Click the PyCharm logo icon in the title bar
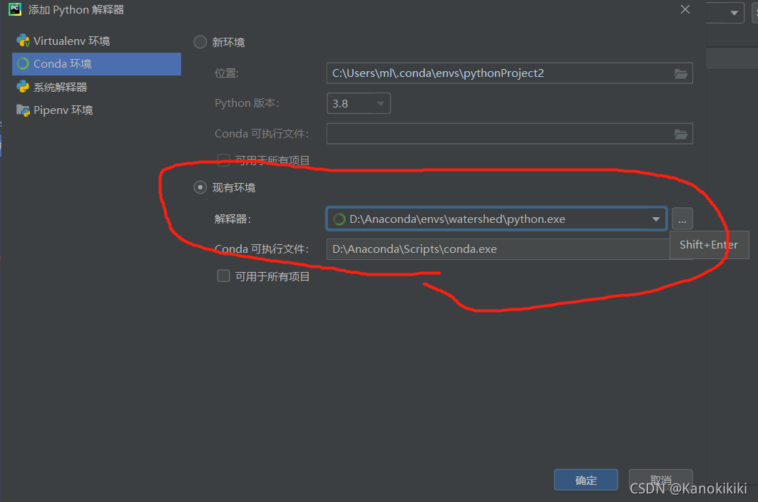This screenshot has height=502, width=758. [x=15, y=9]
